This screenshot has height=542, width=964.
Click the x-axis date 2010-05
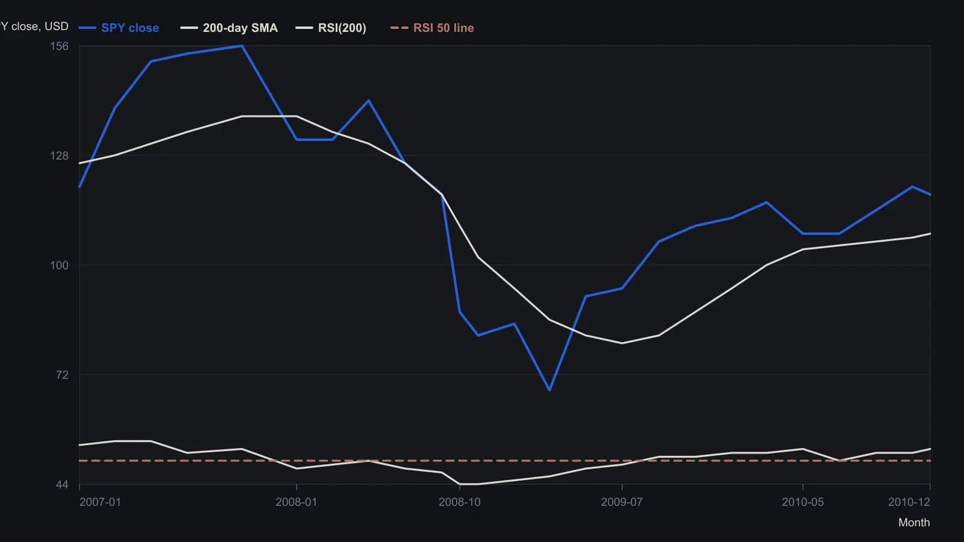803,502
